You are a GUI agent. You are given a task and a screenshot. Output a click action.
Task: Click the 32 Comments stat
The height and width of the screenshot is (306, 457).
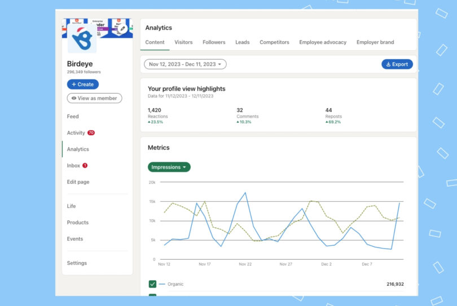pyautogui.click(x=248, y=116)
